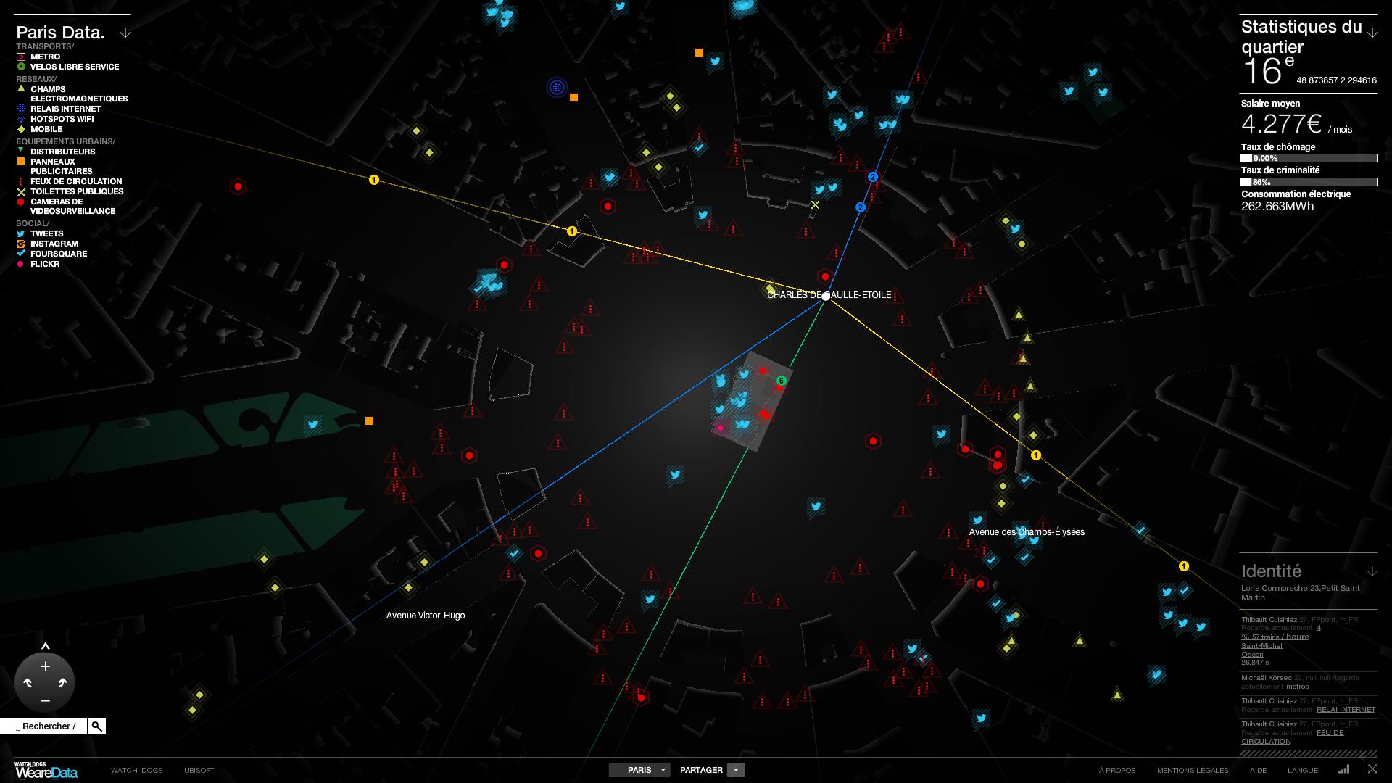Open the WATCH_DOGS footer link
The height and width of the screenshot is (783, 1392).
pos(136,770)
